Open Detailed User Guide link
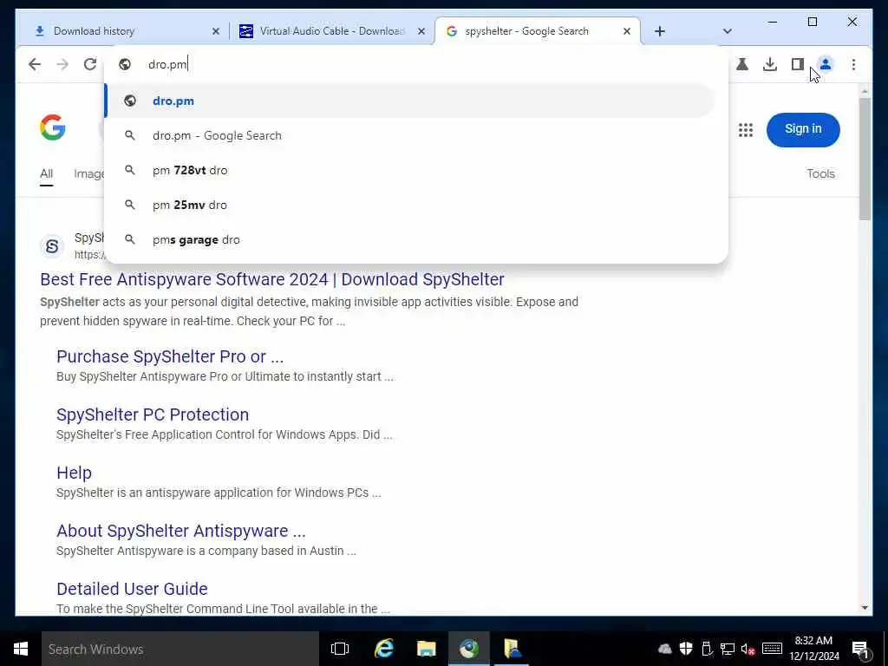This screenshot has height=666, width=888. (132, 589)
